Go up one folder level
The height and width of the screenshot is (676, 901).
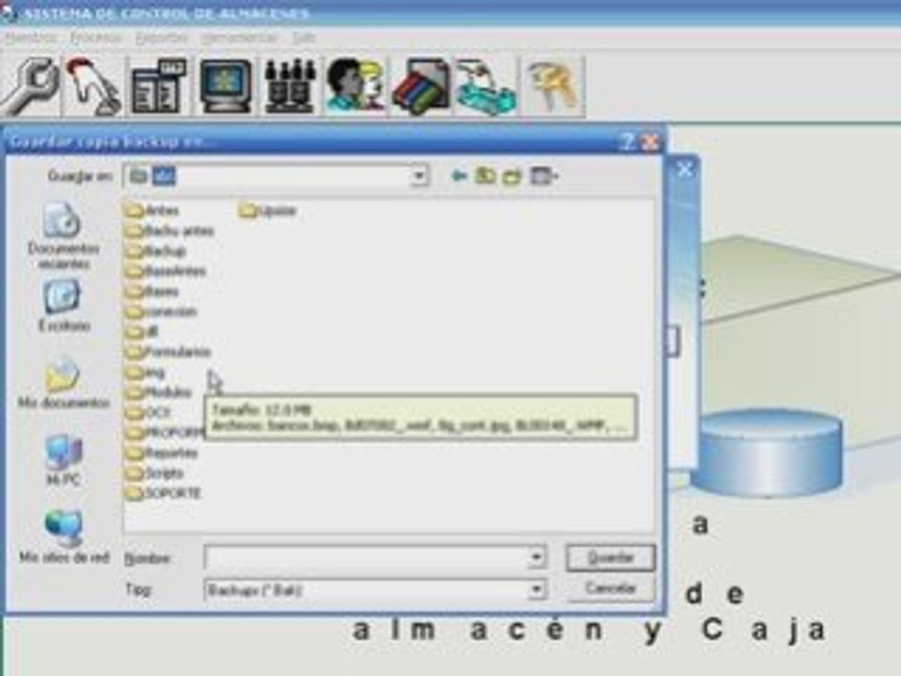pos(485,176)
